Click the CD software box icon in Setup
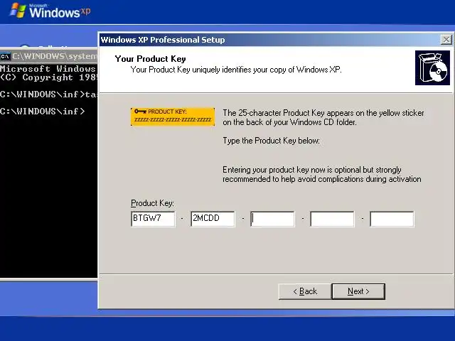The height and width of the screenshot is (341, 455). [x=432, y=68]
